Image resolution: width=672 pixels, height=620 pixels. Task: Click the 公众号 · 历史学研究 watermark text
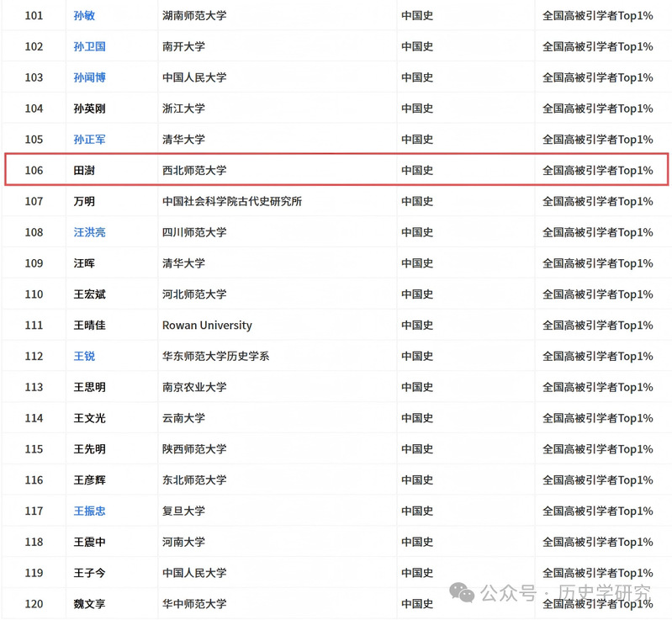565,593
